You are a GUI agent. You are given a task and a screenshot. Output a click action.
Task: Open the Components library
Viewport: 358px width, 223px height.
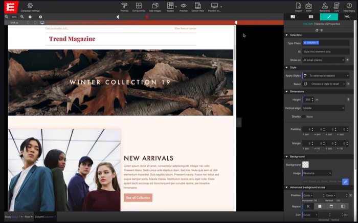tap(139, 6)
